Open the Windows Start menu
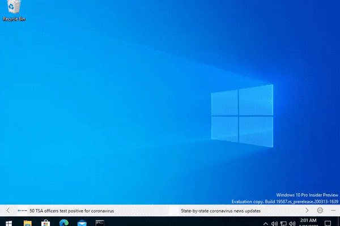The image size is (340, 226). pyautogui.click(x=8, y=223)
